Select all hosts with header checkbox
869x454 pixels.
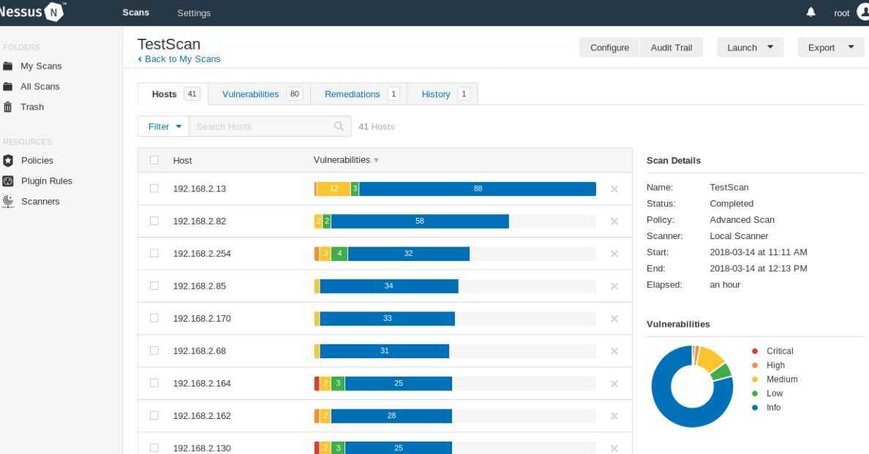pos(154,160)
